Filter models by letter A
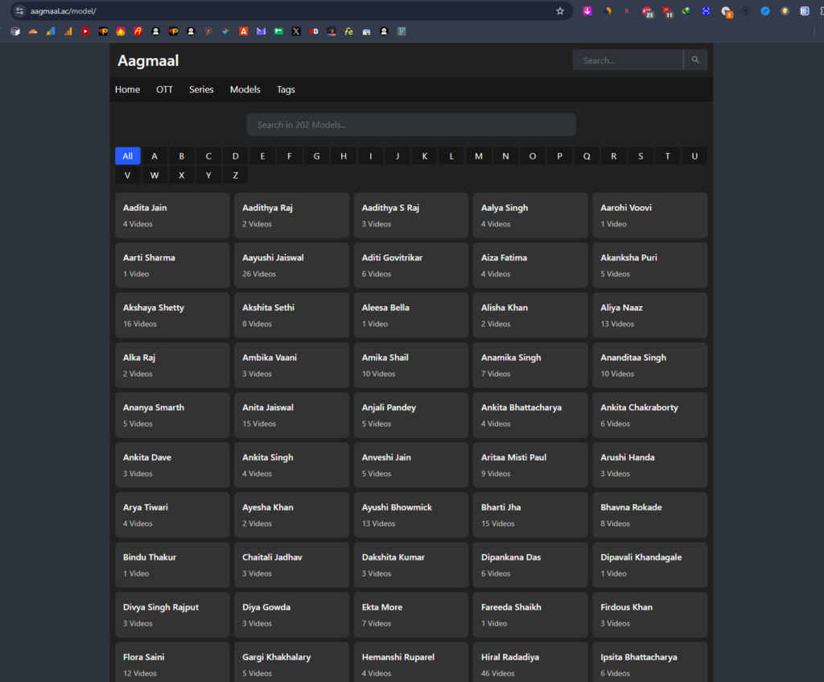The width and height of the screenshot is (824, 682). pyautogui.click(x=154, y=156)
